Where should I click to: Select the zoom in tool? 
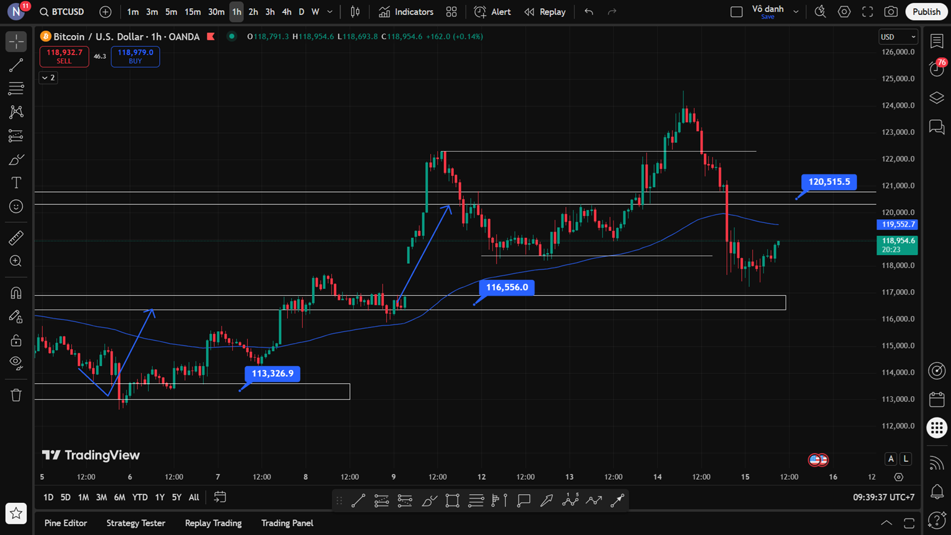pyautogui.click(x=16, y=261)
